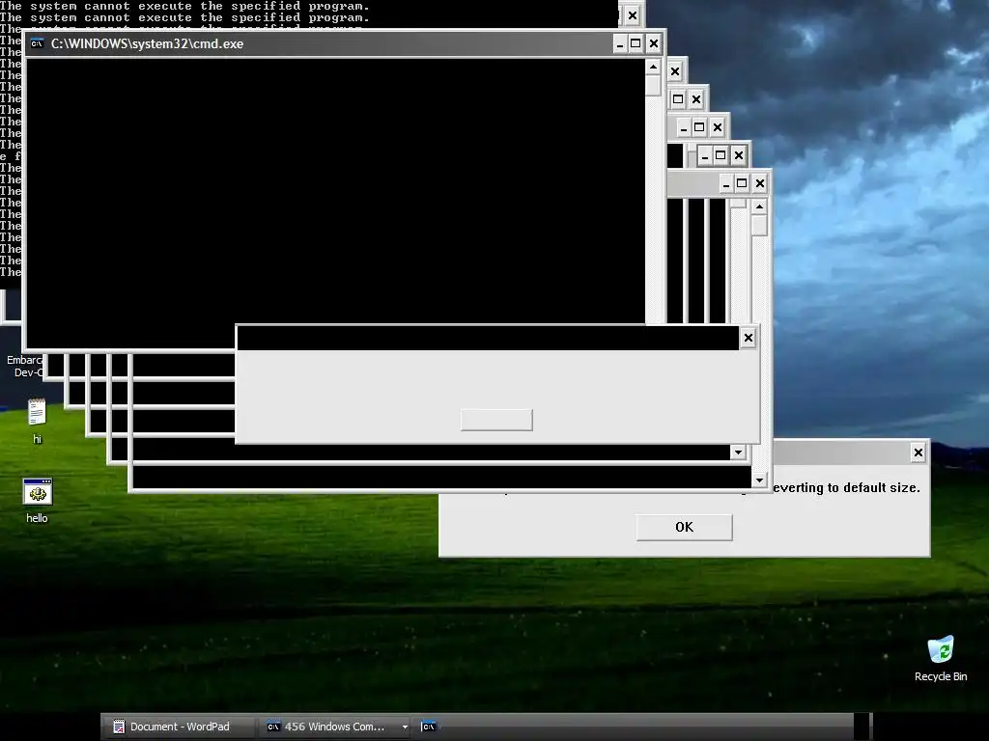The height and width of the screenshot is (741, 989).
Task: Click OK in the default size dialog
Action: click(685, 527)
